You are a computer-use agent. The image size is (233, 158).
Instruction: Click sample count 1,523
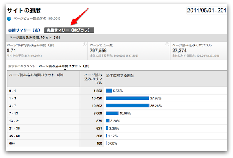point(98,91)
